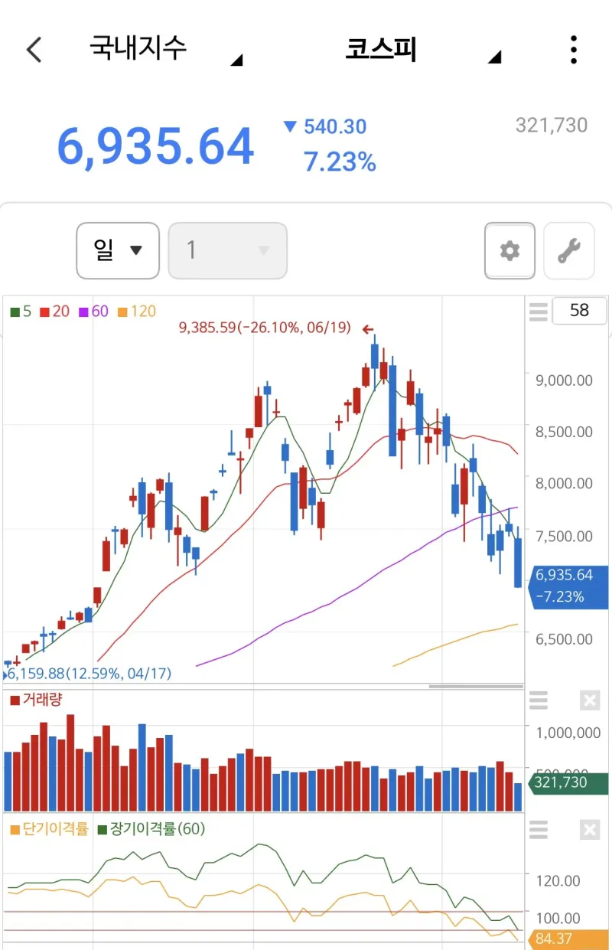Screen dimensions: 612x950
Task: Open the 일 period dropdown
Action: [x=118, y=250]
